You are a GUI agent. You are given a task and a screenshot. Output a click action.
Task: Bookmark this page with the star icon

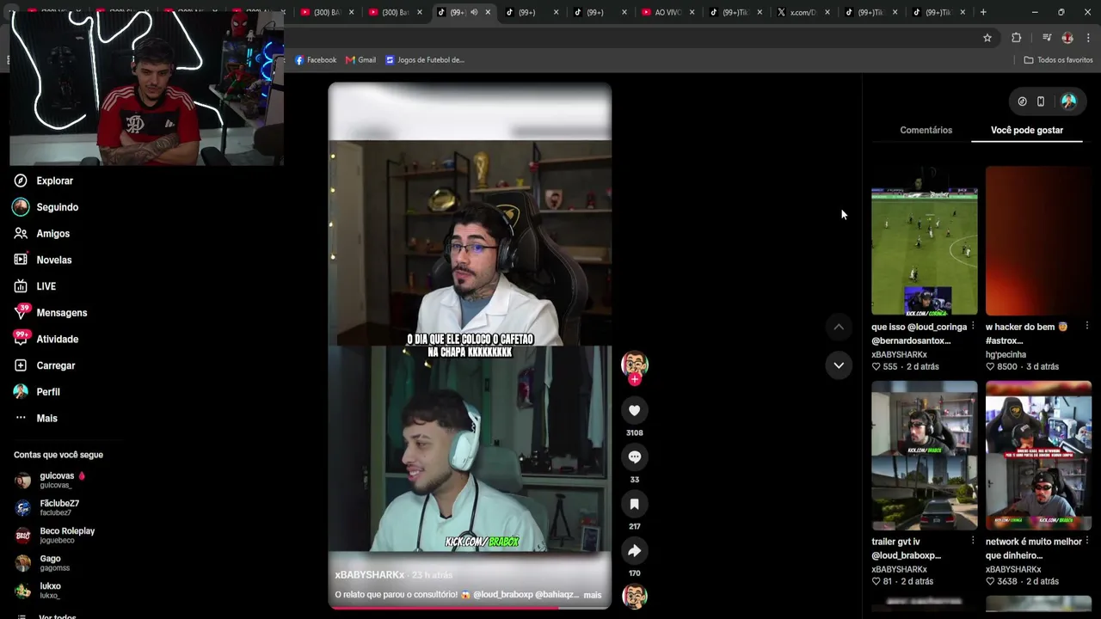coord(987,38)
